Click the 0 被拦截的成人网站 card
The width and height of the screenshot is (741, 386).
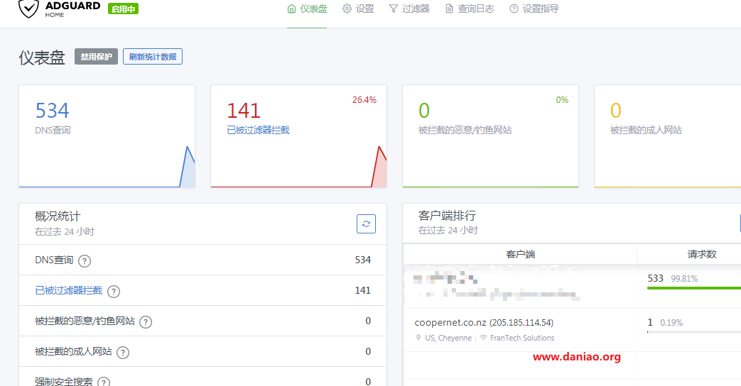667,136
